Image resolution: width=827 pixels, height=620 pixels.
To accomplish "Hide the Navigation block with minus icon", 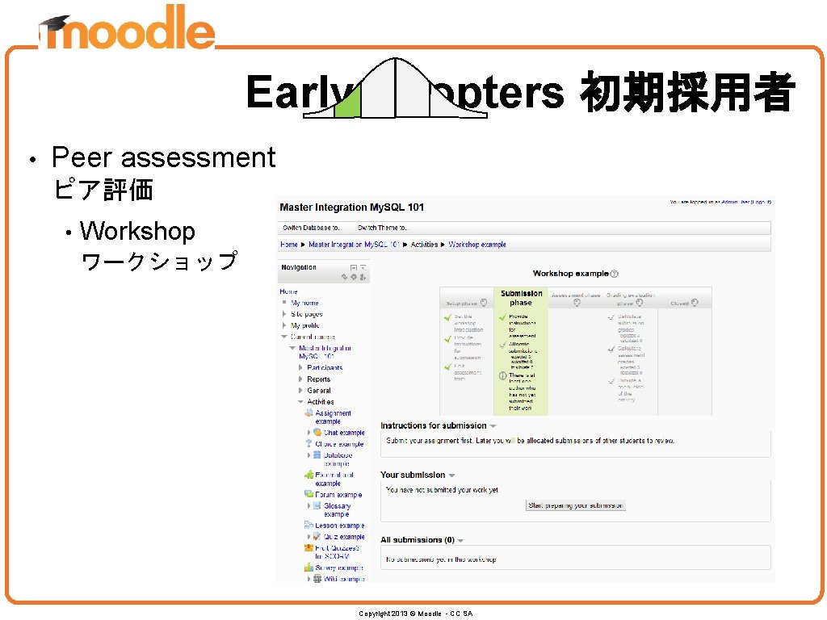I will (354, 268).
